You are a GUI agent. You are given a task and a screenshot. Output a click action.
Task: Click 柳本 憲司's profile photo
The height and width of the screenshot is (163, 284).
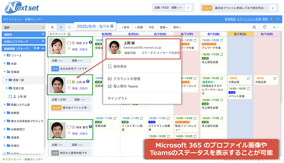click(57, 130)
